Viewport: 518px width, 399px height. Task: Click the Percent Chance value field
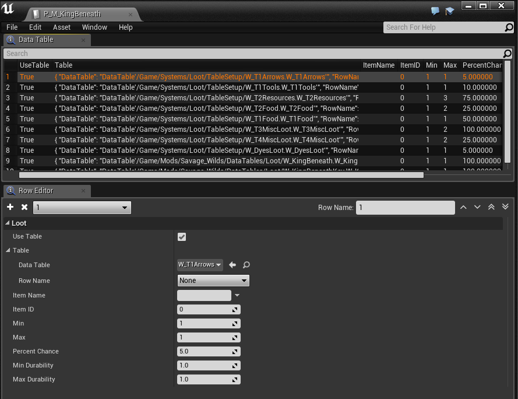(205, 352)
